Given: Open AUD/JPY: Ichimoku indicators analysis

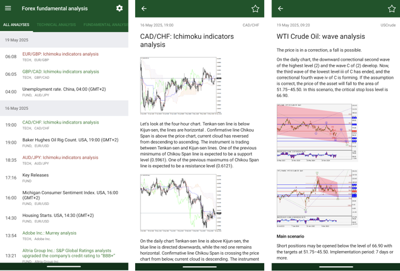Looking at the screenshot, I should point(64,160).
